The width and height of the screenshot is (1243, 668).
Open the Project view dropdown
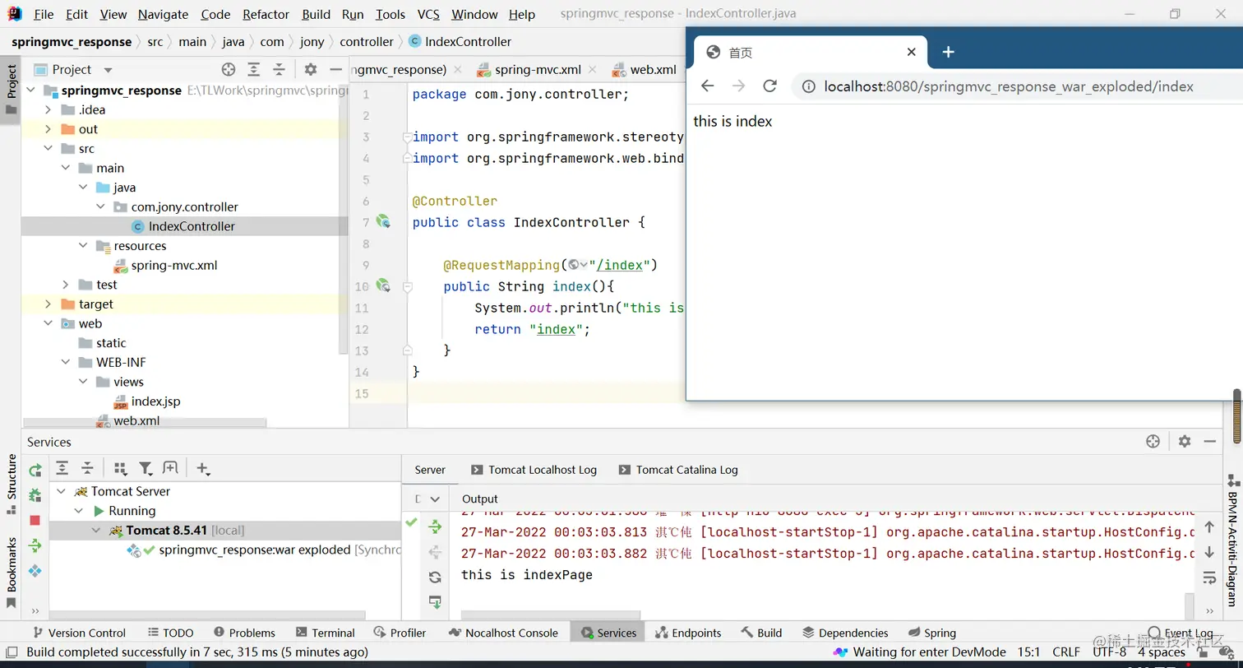pos(108,70)
